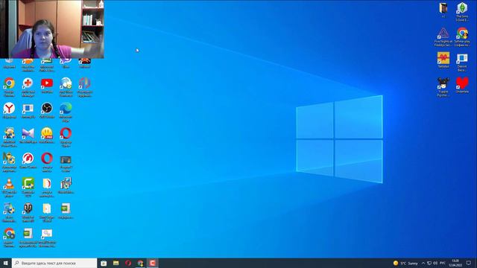
Task: Open the Windows Start menu
Action: 5,263
